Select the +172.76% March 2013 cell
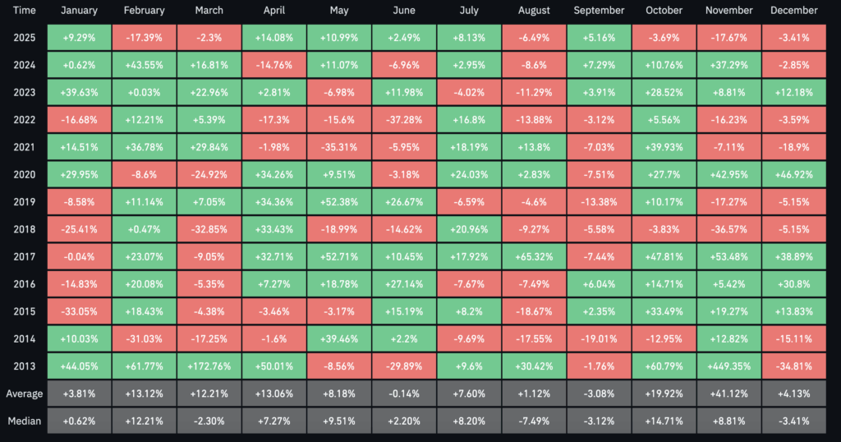 pos(209,366)
